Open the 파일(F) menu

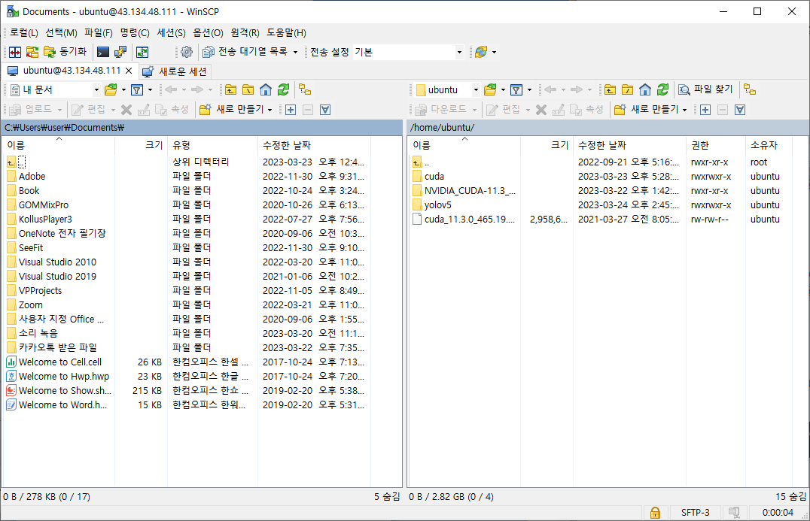point(98,32)
